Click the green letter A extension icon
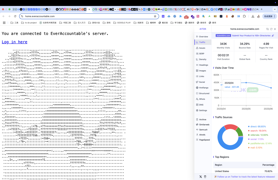 tap(209, 16)
